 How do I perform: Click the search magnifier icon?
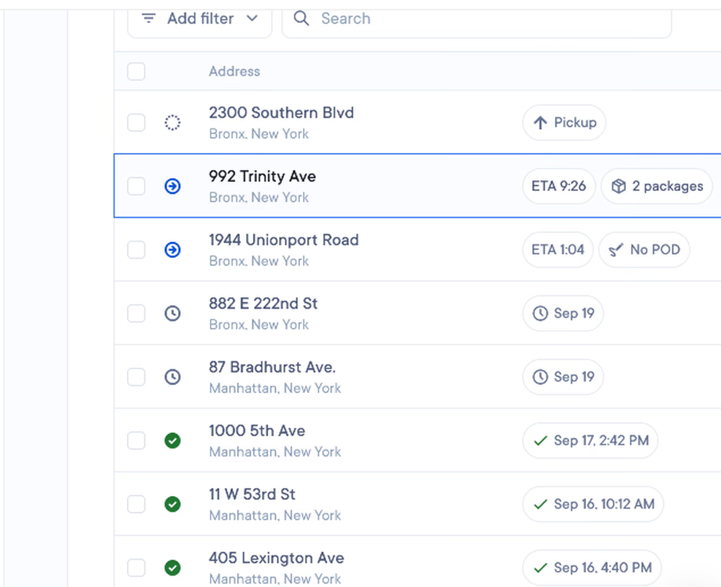pos(301,19)
